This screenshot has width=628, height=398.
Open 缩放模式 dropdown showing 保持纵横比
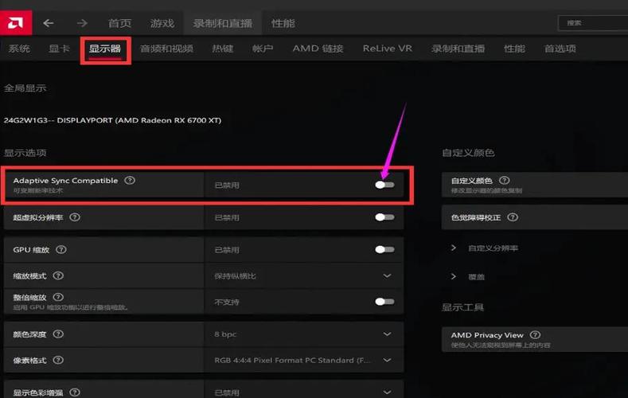(x=304, y=276)
